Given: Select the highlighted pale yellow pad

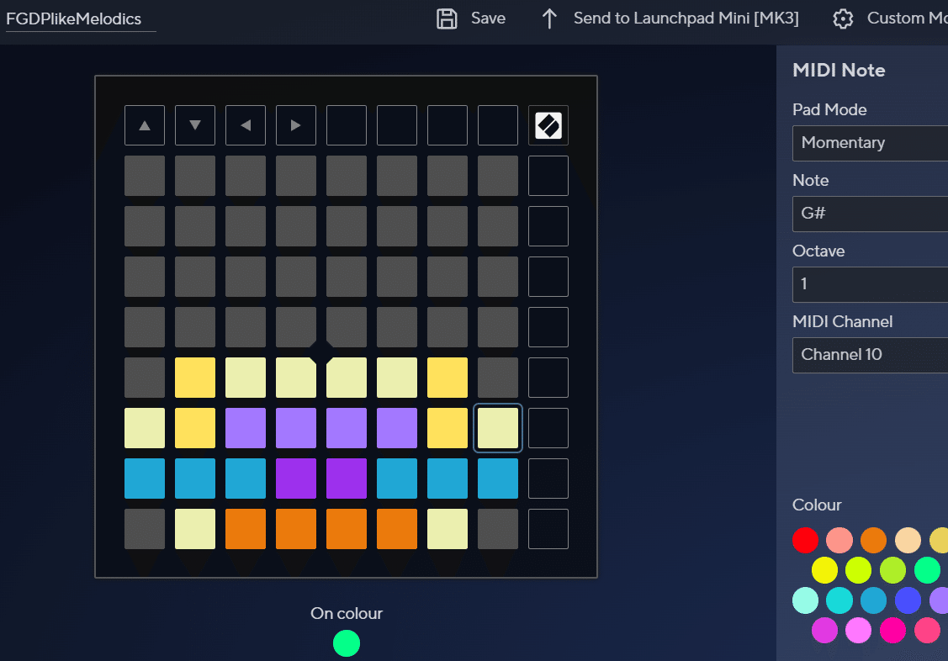Looking at the screenshot, I should coord(498,428).
